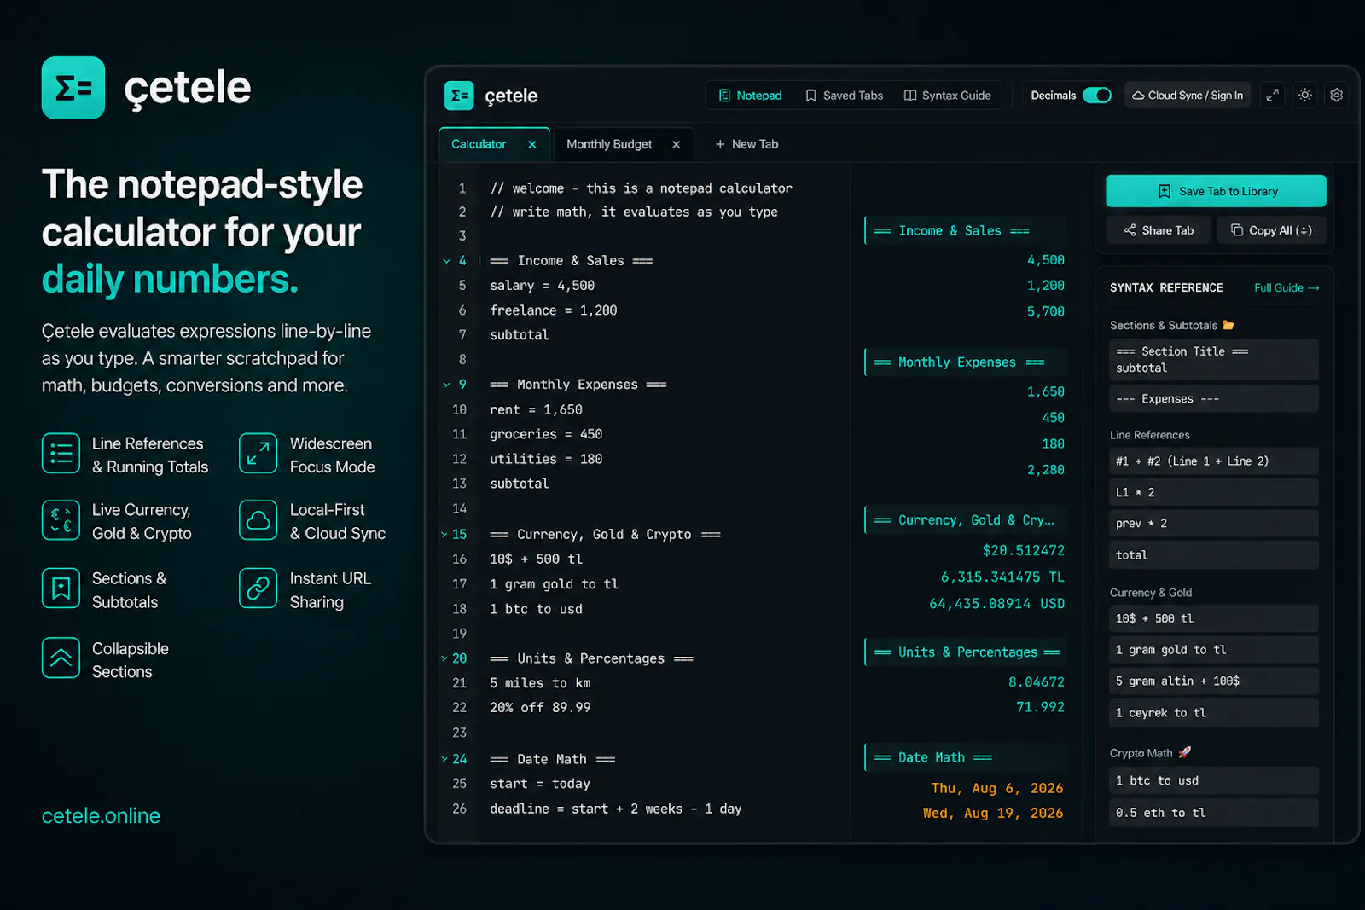The image size is (1365, 910).
Task: Collapse the Income & Sales section at line 4
Action: [446, 261]
